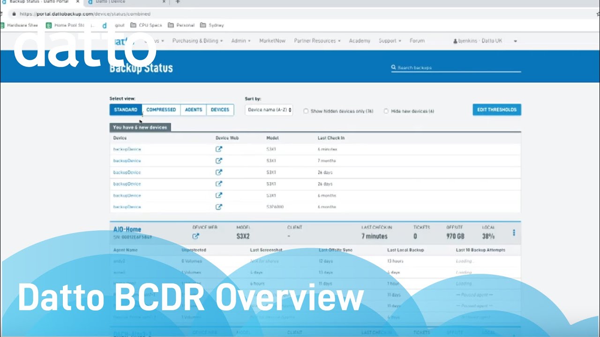This screenshot has height=337, width=600.
Task: Open backupDevice link with model S3P6000
Action: click(x=127, y=207)
